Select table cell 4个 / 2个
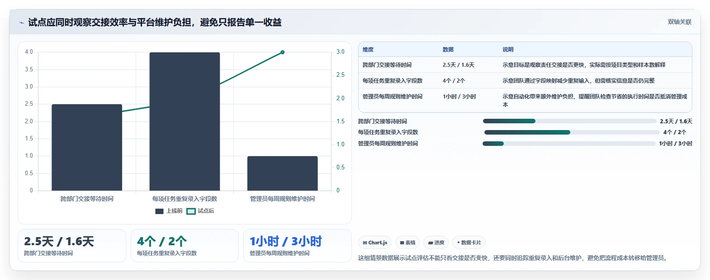 [x=454, y=81]
